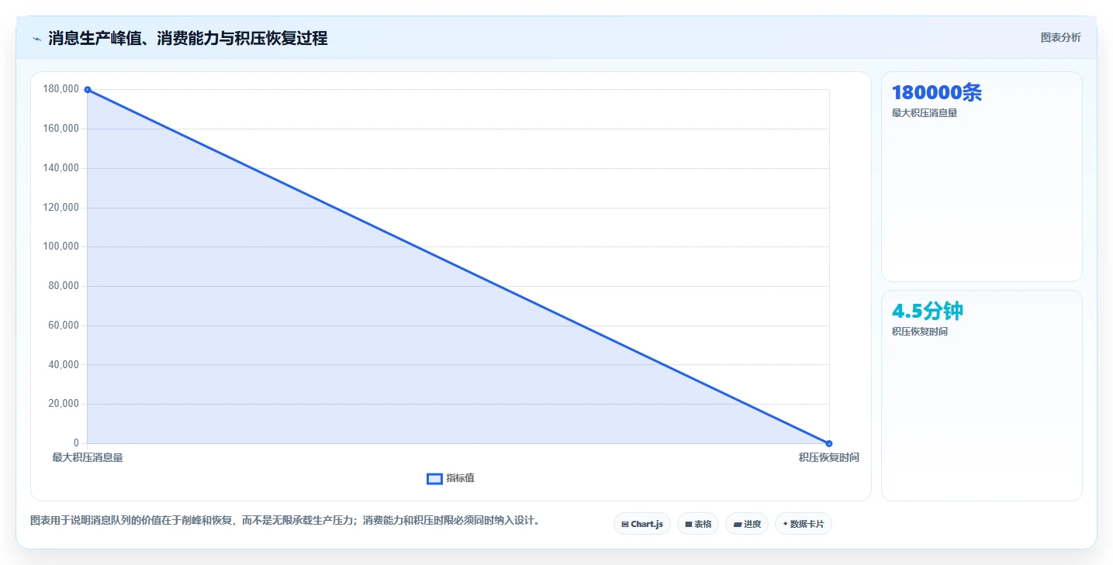The width and height of the screenshot is (1113, 565).
Task: Click the 4.5分钟 card value
Action: (928, 312)
